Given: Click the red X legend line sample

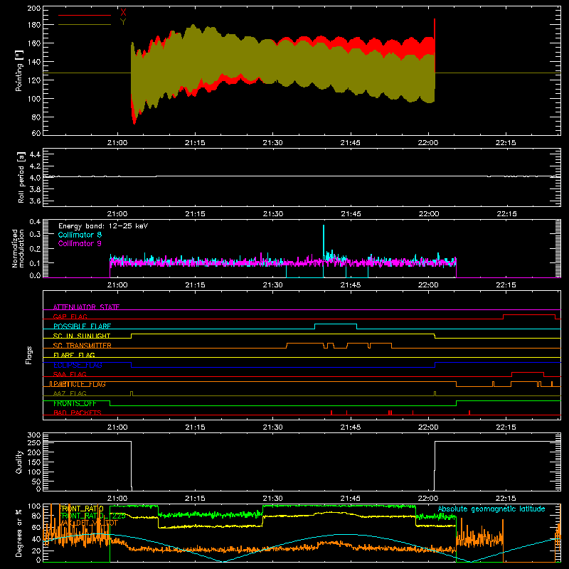Looking at the screenshot, I should point(85,15).
